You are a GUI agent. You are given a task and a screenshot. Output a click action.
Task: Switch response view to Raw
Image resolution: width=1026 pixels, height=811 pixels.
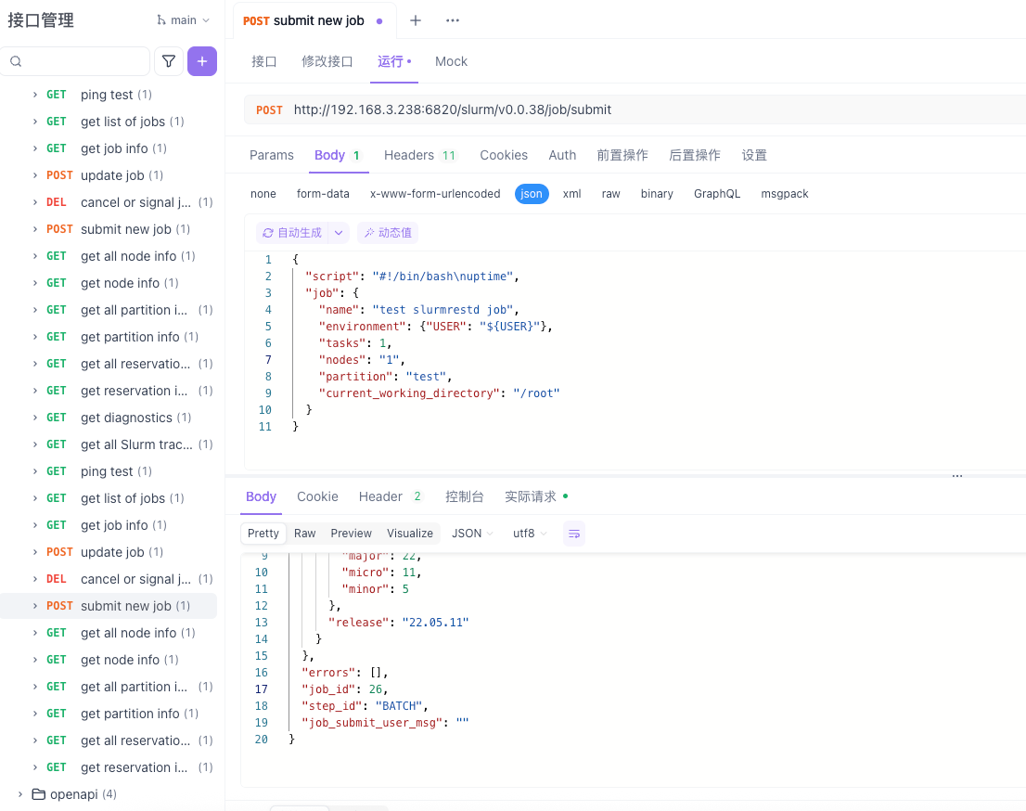click(x=305, y=534)
